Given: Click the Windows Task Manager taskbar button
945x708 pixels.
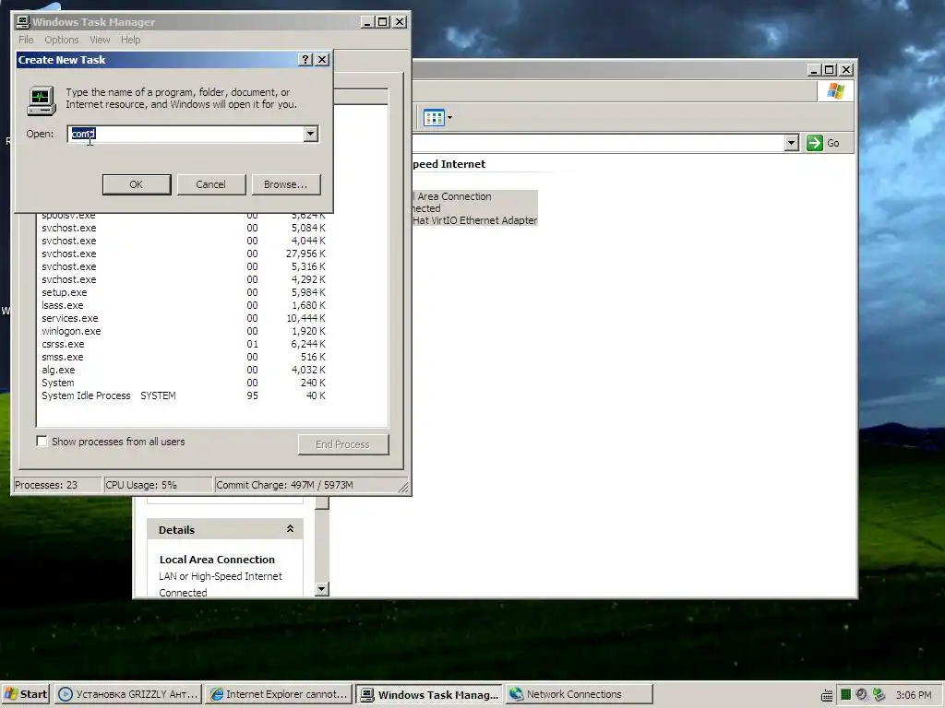Looking at the screenshot, I should pos(429,694).
